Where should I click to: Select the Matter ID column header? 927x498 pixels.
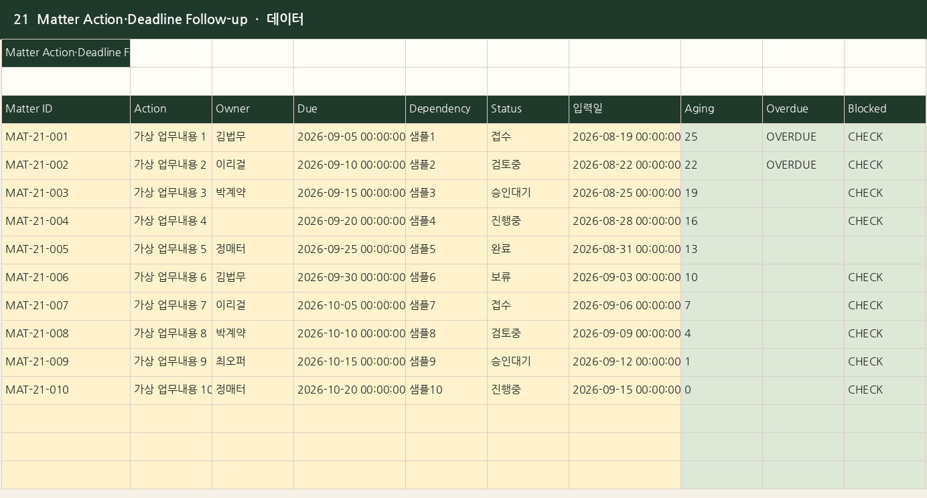[66, 109]
